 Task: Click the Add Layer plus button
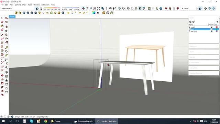coord(190,22)
